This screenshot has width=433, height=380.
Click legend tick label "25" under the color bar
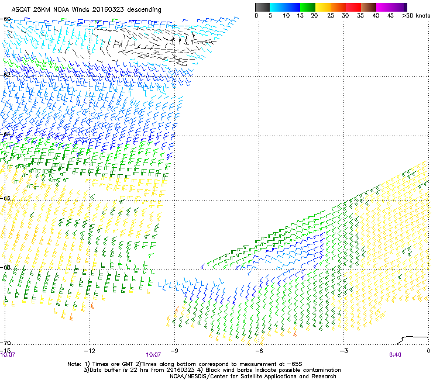coord(331,16)
